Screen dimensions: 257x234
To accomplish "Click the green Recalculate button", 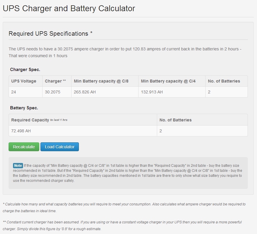I will 24,147.
